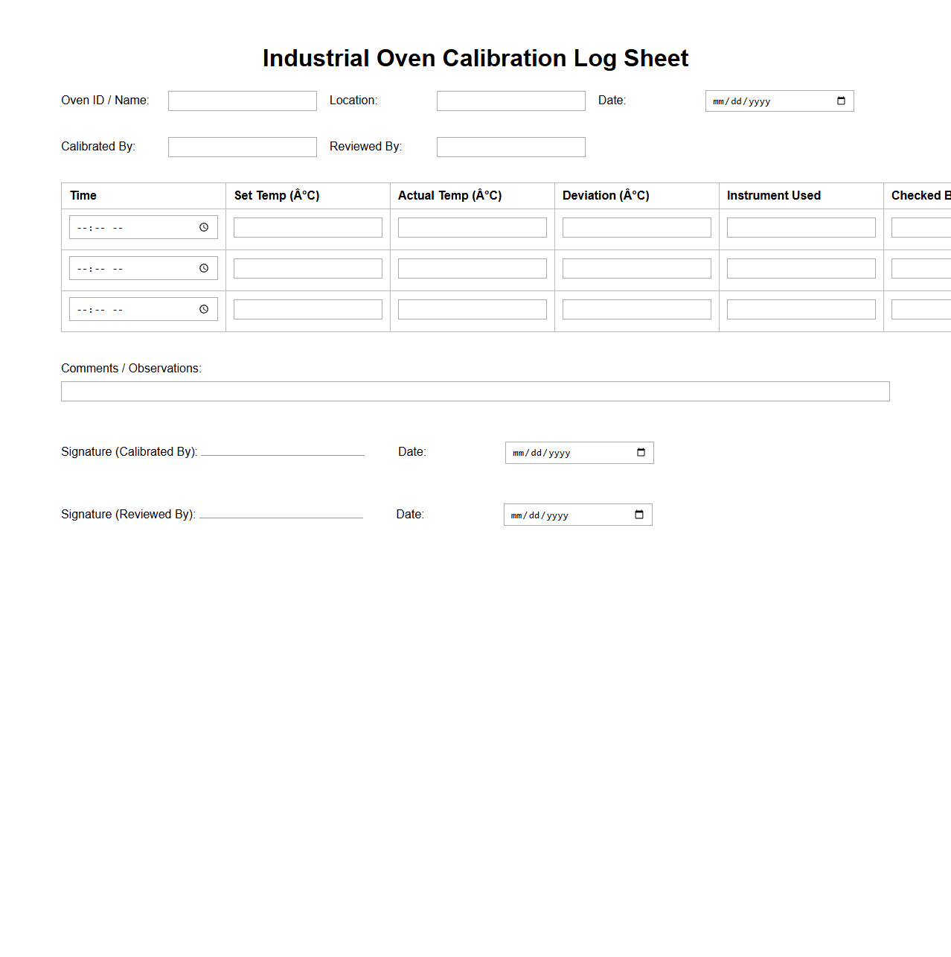Click the Calibrated By input box
Screen dimensions: 951x957
pos(242,147)
